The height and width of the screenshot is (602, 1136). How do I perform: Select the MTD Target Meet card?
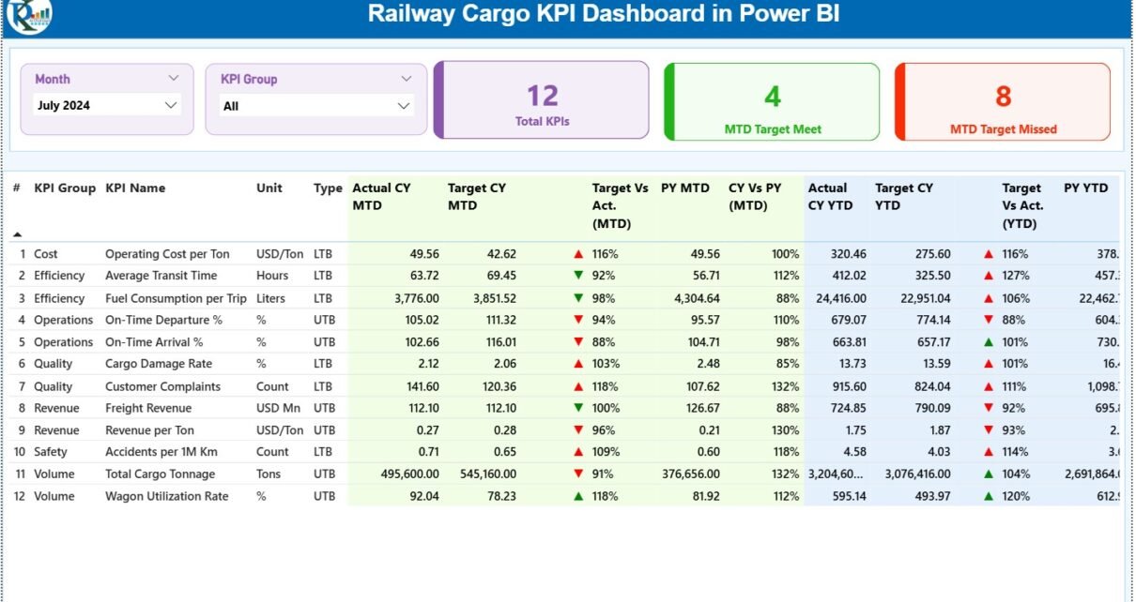click(772, 101)
